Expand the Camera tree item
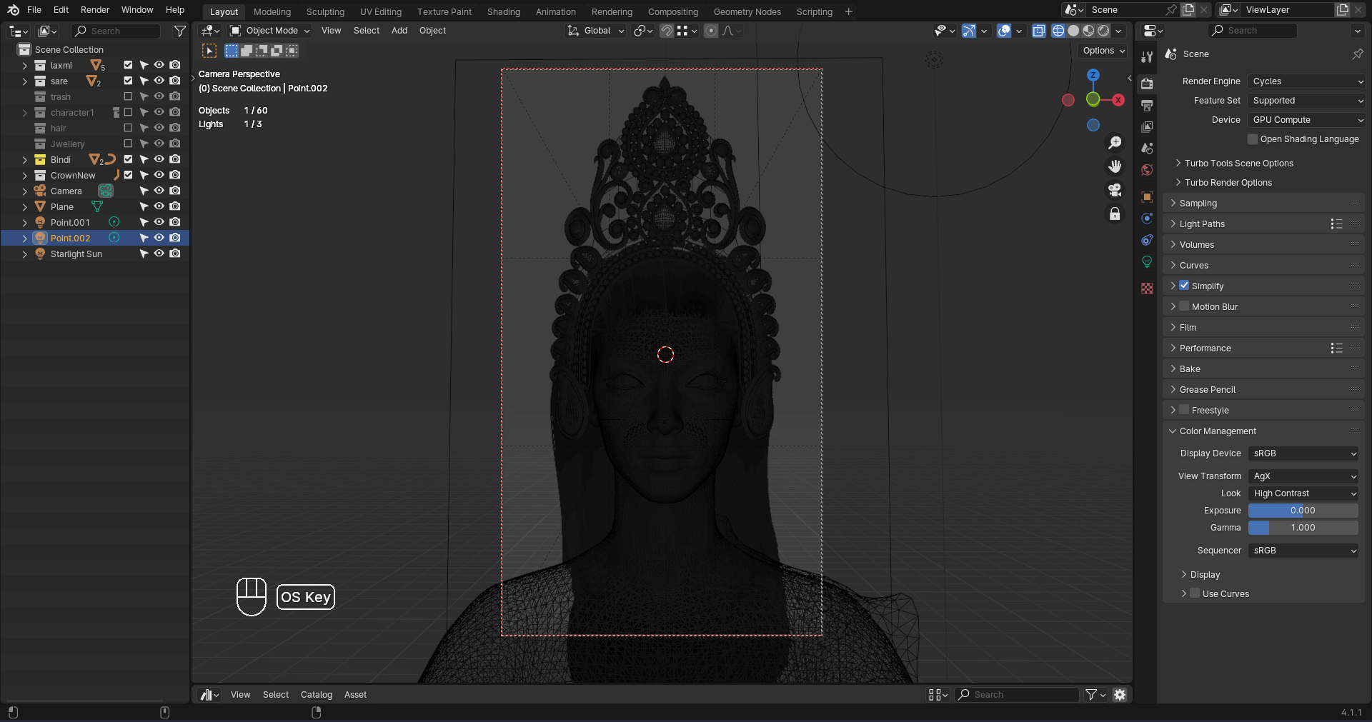The height and width of the screenshot is (722, 1372). (x=25, y=191)
